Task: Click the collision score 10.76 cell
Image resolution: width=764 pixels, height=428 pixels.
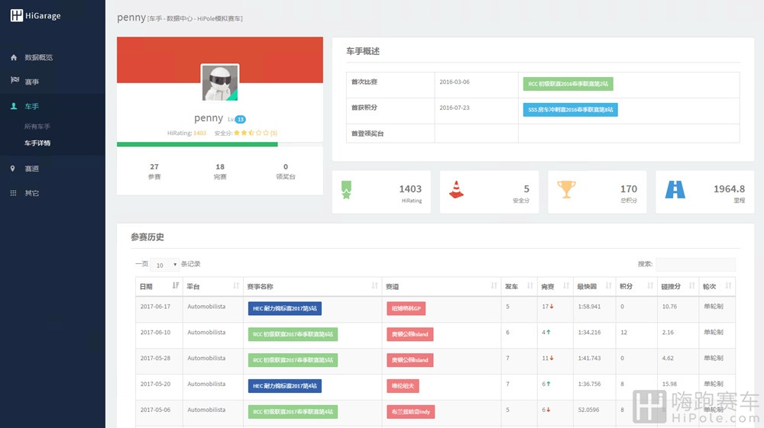Action: tap(669, 307)
